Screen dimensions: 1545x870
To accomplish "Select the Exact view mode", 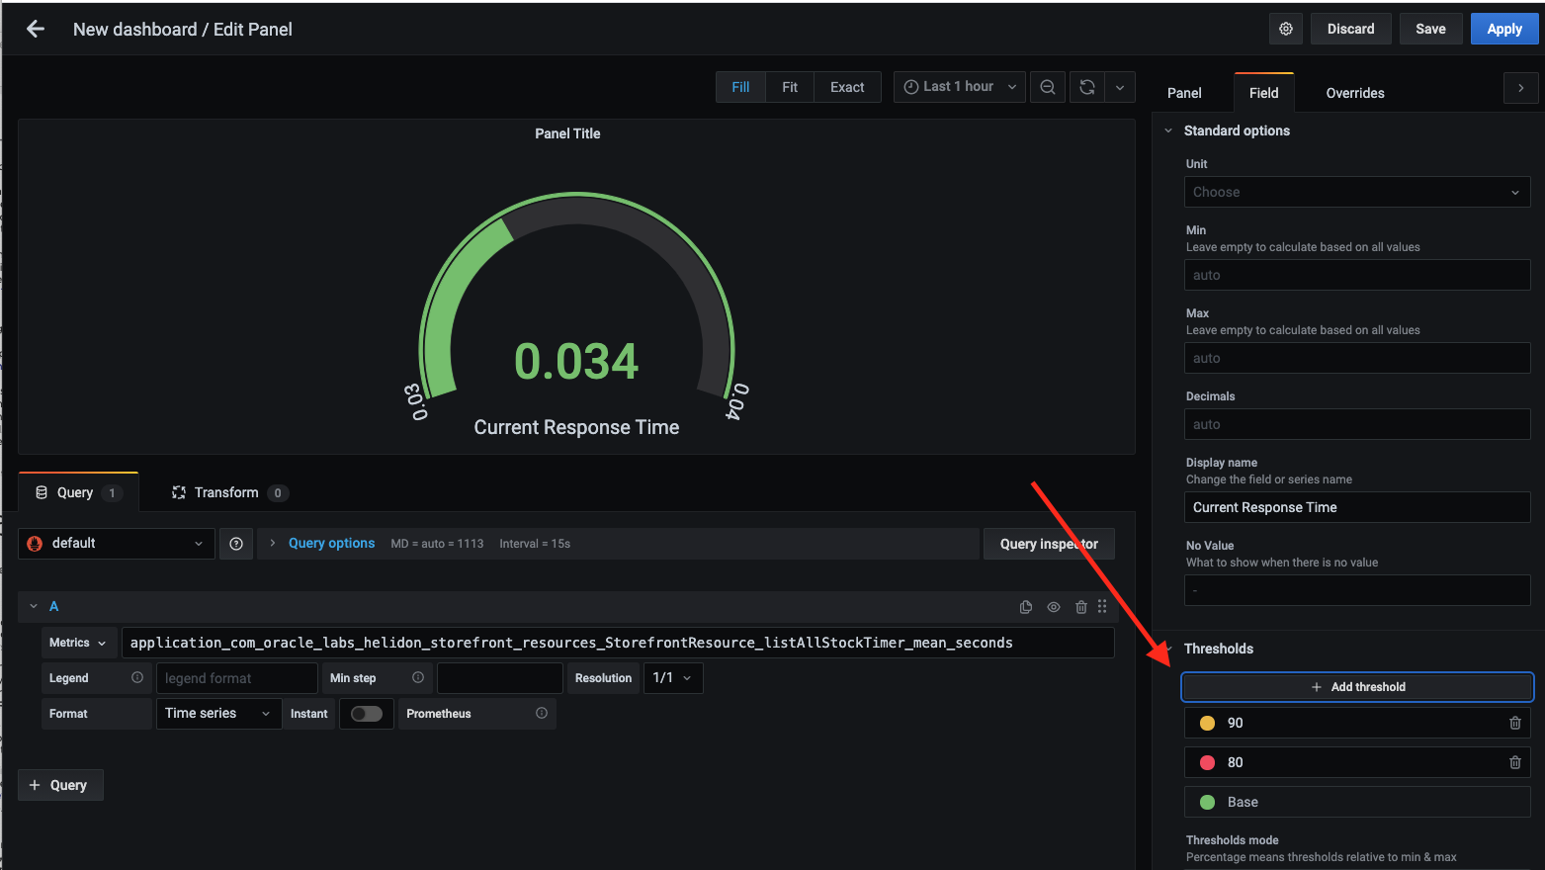I will [x=847, y=87].
